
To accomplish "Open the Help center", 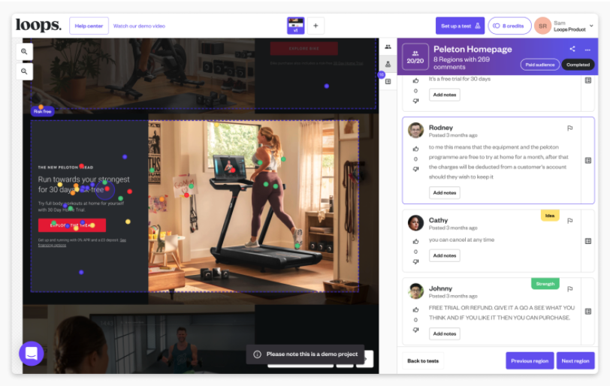I will pyautogui.click(x=89, y=26).
